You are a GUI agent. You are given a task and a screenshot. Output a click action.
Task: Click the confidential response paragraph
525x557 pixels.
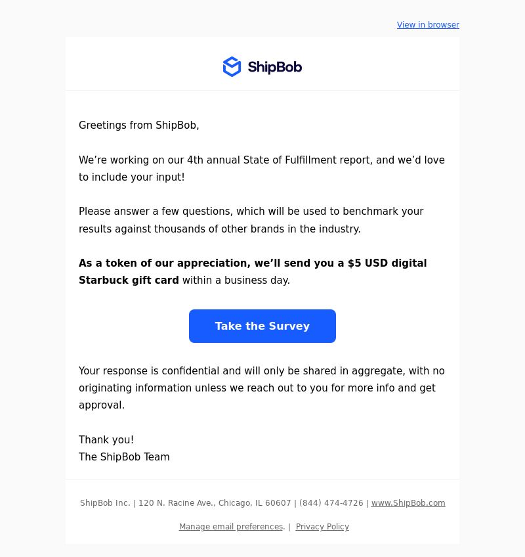point(262,388)
